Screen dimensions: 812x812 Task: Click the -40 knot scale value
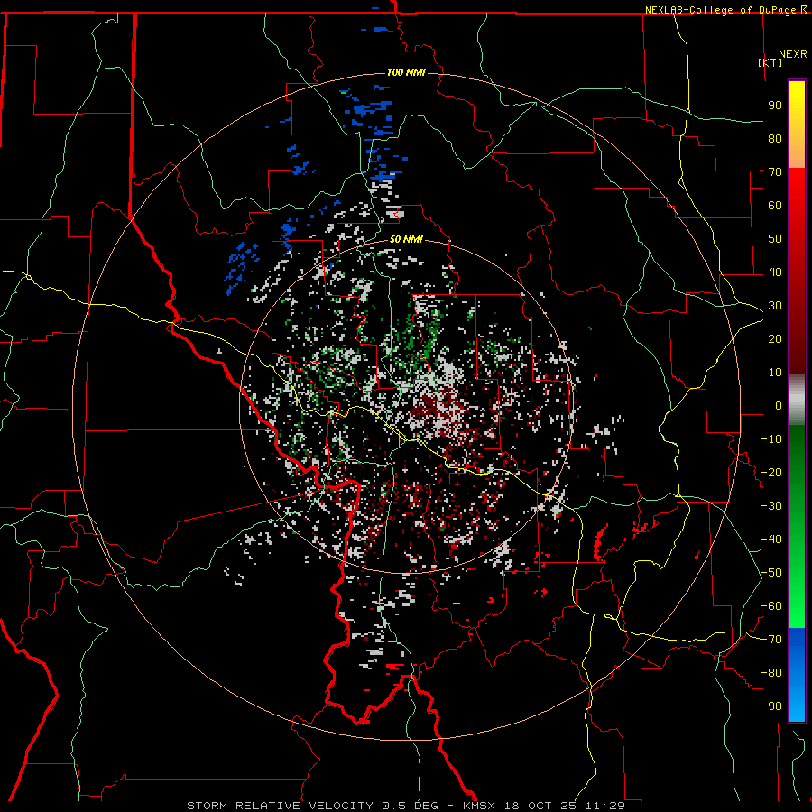[771, 540]
